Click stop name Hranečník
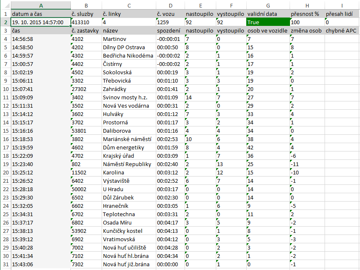Viewport: 360px width, 270px height. (129, 206)
